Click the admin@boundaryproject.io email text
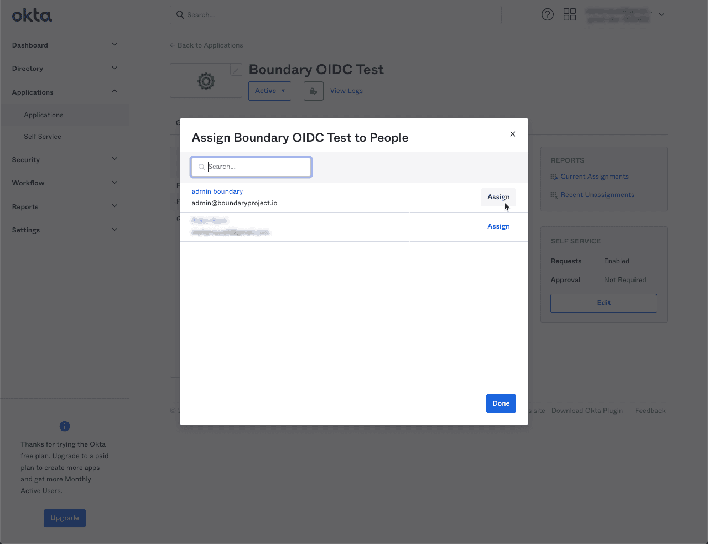This screenshot has width=708, height=544. (235, 203)
